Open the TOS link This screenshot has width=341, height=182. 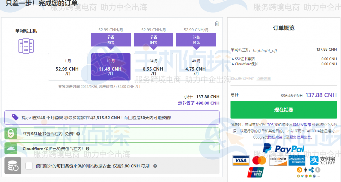tap(270, 125)
